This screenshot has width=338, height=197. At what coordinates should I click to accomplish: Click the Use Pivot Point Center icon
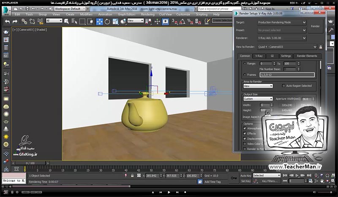coord(148,22)
